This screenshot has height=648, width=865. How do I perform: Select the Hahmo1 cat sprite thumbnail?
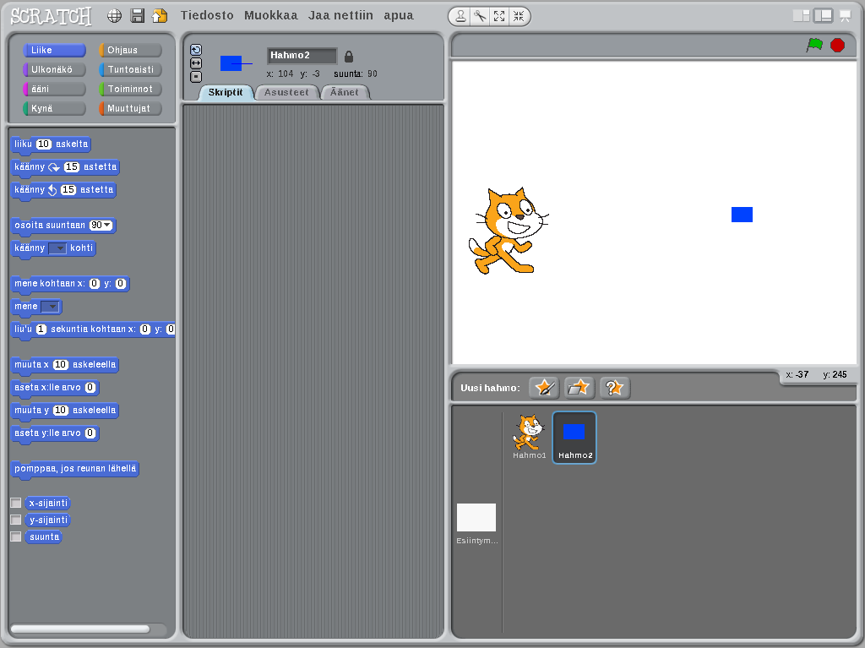coord(529,437)
